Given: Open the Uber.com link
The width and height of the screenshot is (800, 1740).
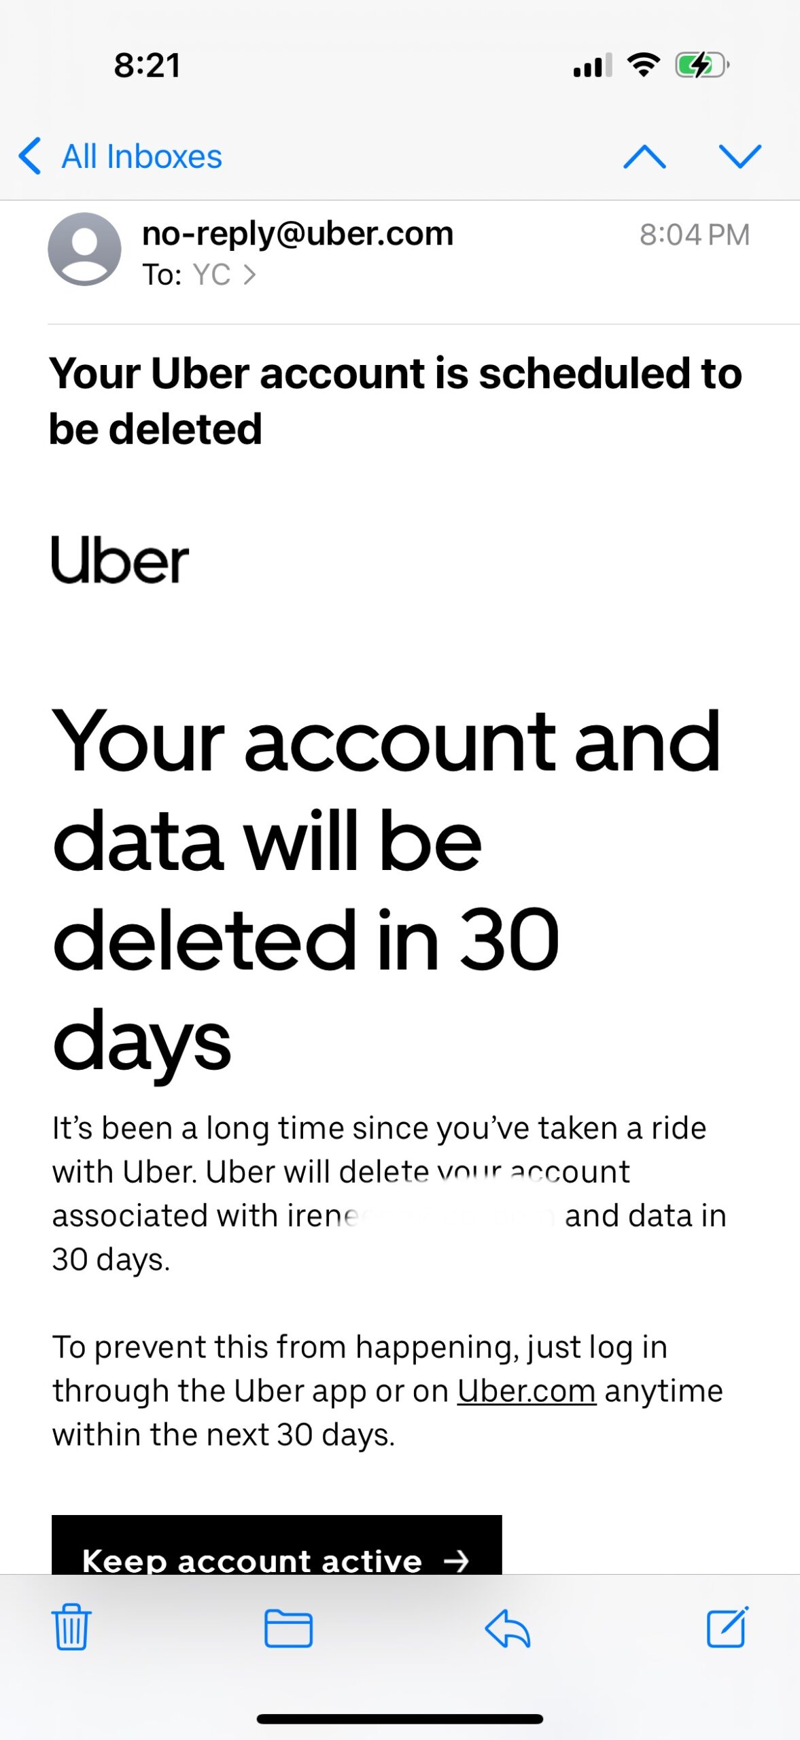Looking at the screenshot, I should pyautogui.click(x=526, y=1391).
